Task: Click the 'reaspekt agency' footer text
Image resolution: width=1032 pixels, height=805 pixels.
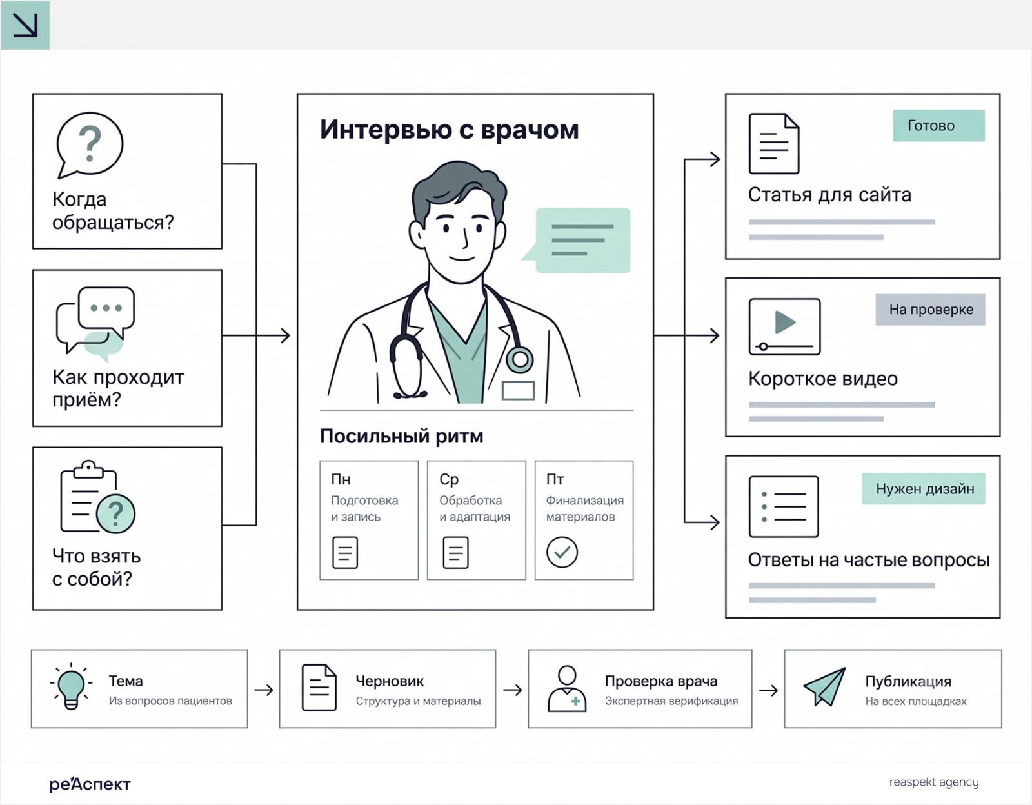Action: 934,782
